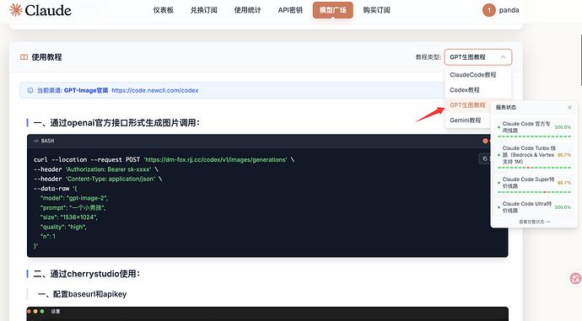Open the https://code.newcli.com/codex link
The width and height of the screenshot is (582, 321).
(x=155, y=90)
